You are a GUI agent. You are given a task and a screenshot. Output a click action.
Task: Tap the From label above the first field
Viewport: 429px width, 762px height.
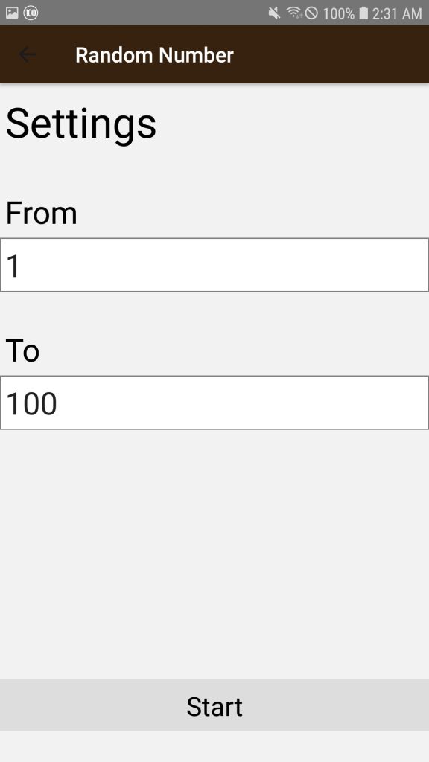[x=41, y=213]
